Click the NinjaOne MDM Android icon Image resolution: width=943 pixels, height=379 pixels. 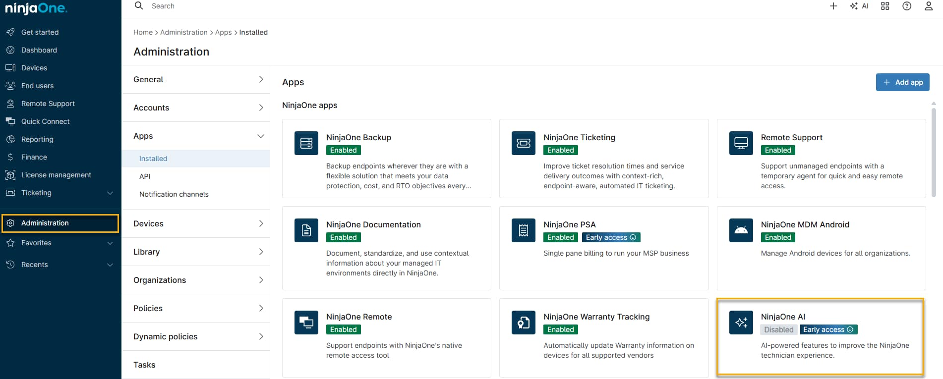[x=741, y=230]
